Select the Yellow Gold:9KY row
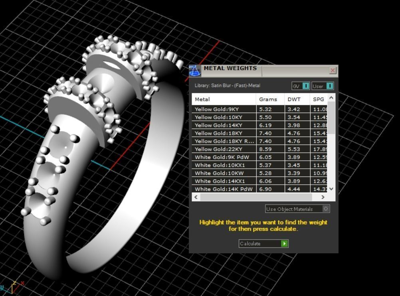 [x=259, y=109]
